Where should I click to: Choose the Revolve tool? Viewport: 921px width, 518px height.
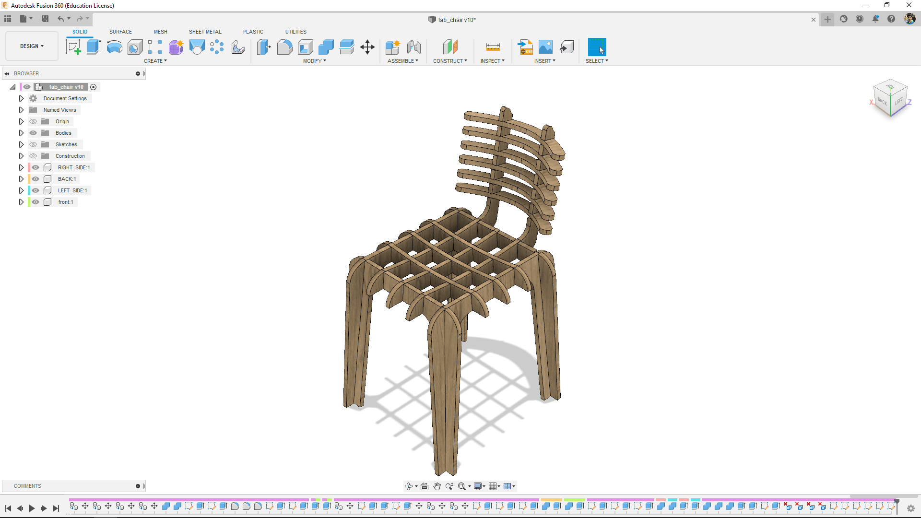pyautogui.click(x=114, y=47)
